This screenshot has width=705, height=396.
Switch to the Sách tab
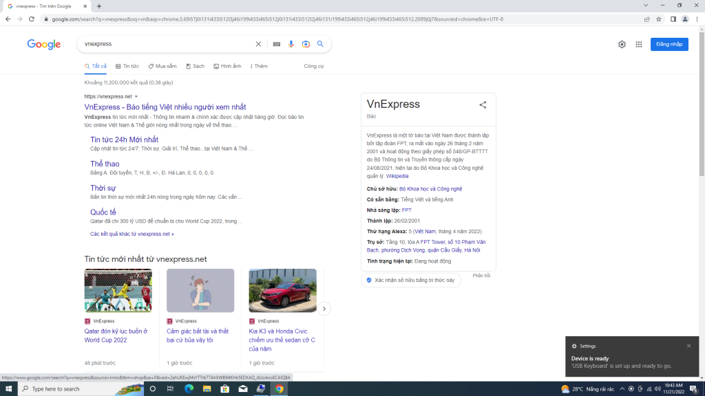pyautogui.click(x=195, y=66)
